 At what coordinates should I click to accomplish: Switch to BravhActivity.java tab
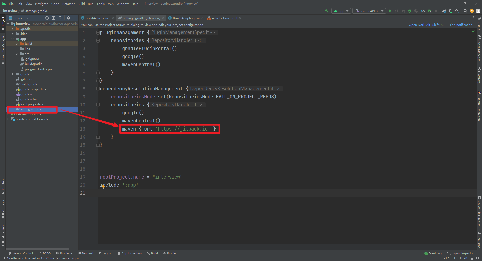pos(98,18)
